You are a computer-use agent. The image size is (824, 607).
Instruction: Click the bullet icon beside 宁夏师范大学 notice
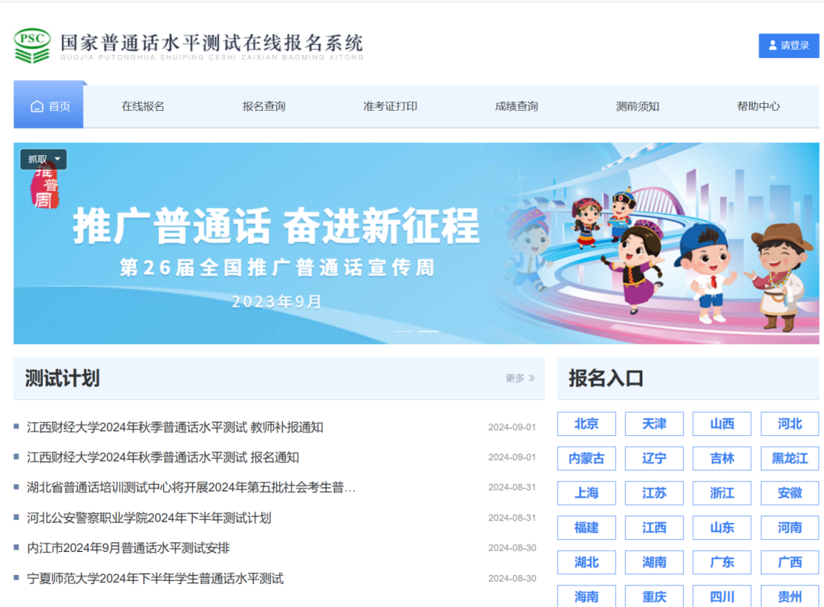coord(19,578)
